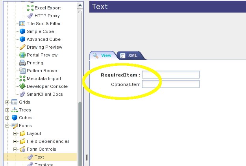Expand the Grids tree node
Screen dimensions: 246x166
pos(7,102)
